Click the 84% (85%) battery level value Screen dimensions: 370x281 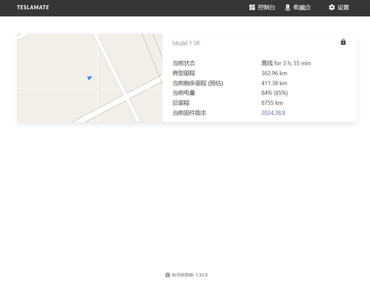click(x=274, y=93)
